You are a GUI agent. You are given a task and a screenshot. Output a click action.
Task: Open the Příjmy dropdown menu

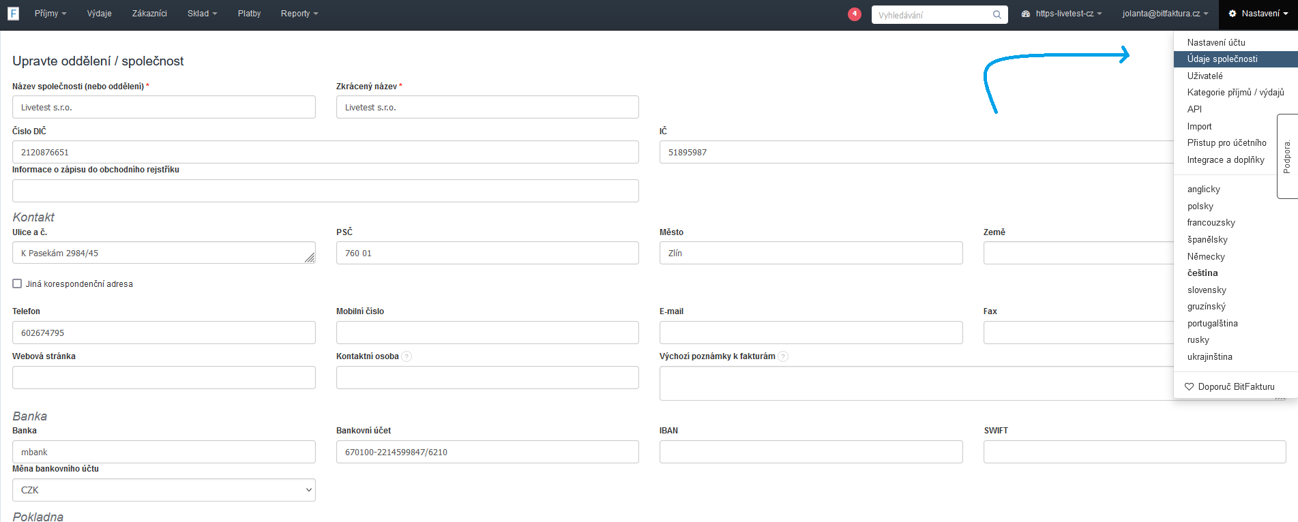click(x=50, y=14)
